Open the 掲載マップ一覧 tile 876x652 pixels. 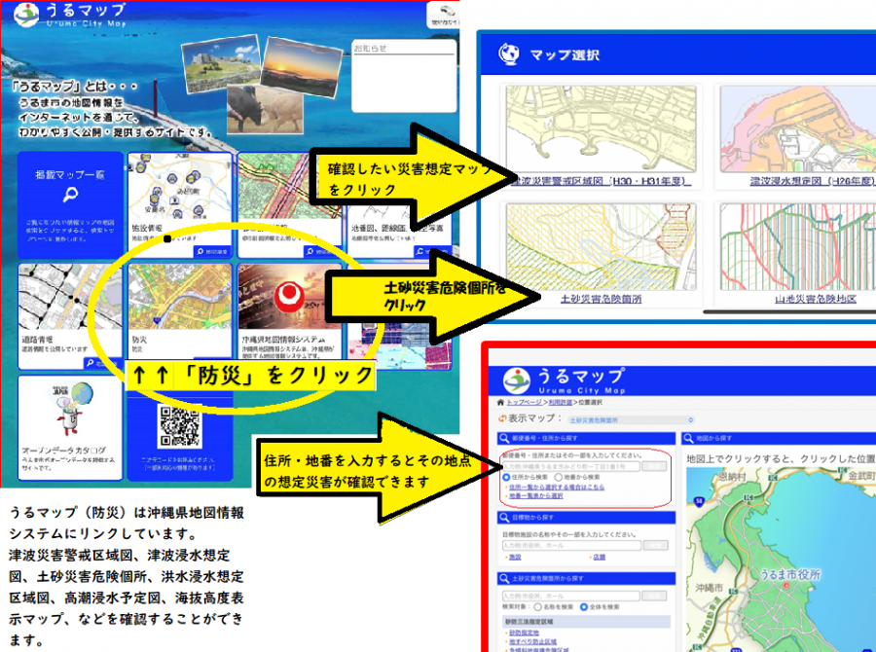point(70,205)
